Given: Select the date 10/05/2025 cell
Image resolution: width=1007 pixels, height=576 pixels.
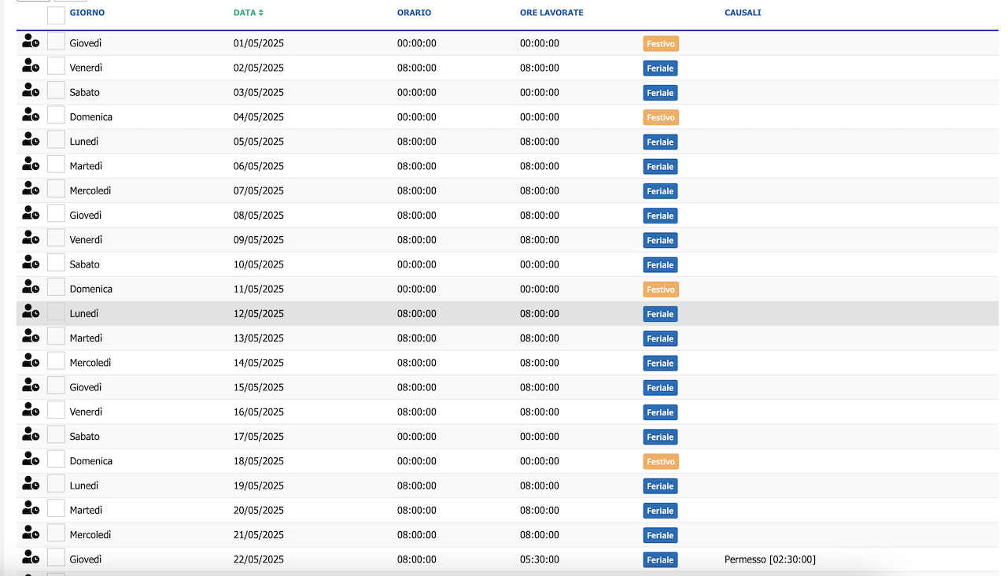Looking at the screenshot, I should (259, 264).
